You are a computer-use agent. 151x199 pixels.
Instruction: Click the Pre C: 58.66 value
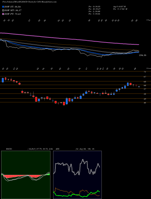pos(94,14)
